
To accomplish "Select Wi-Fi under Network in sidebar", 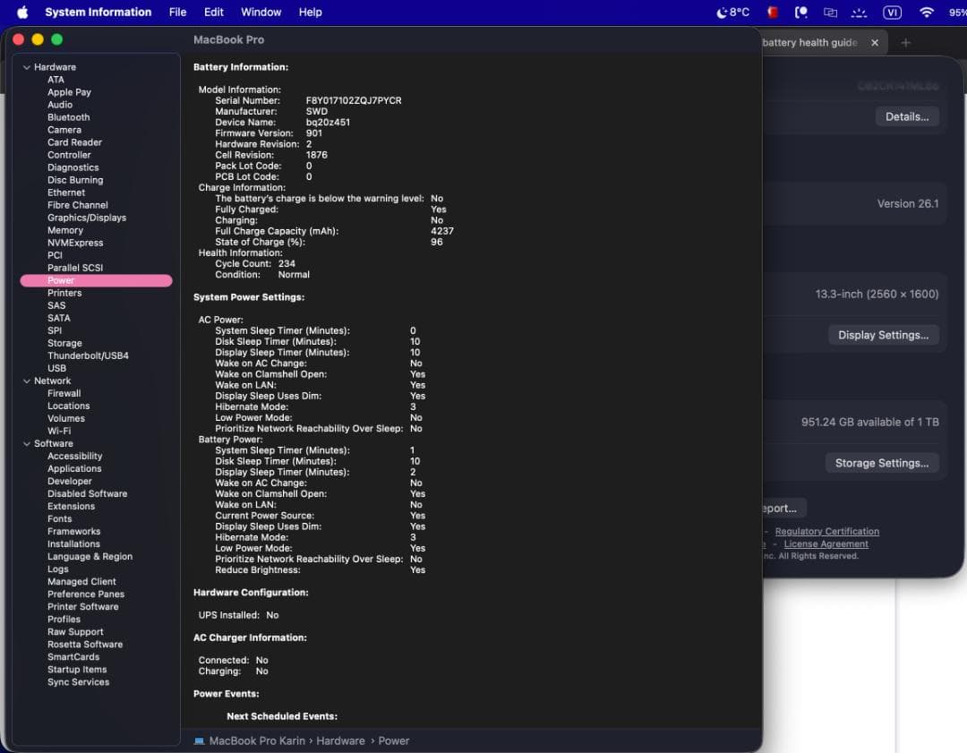I will 59,431.
